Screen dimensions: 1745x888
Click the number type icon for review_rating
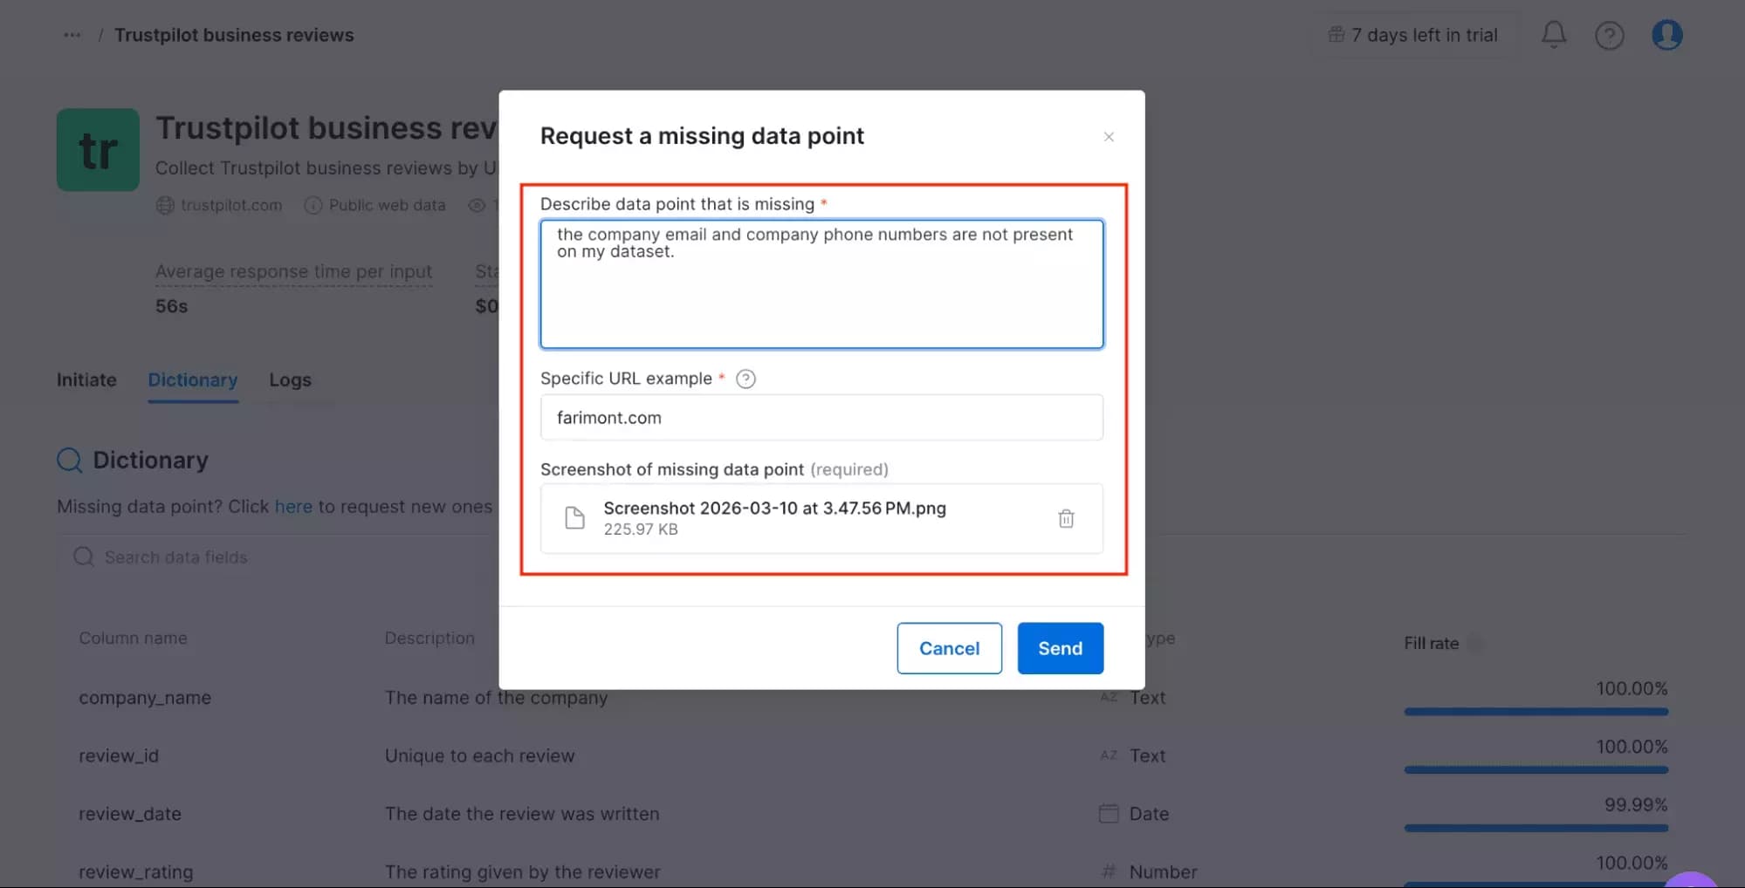pyautogui.click(x=1107, y=871)
